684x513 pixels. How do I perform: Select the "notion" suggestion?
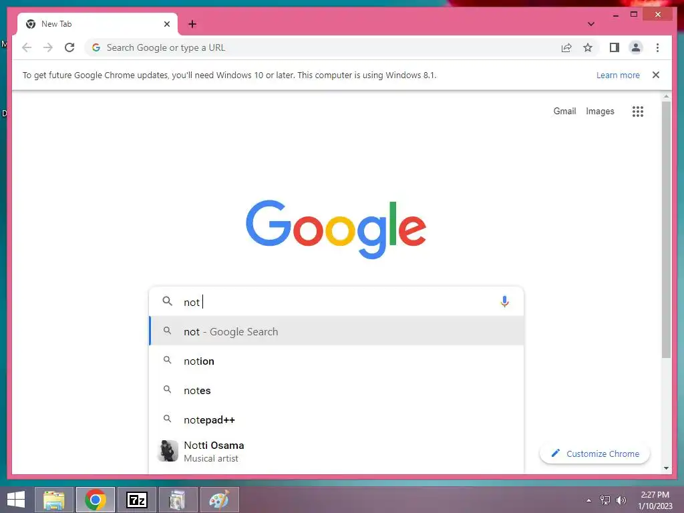point(336,361)
